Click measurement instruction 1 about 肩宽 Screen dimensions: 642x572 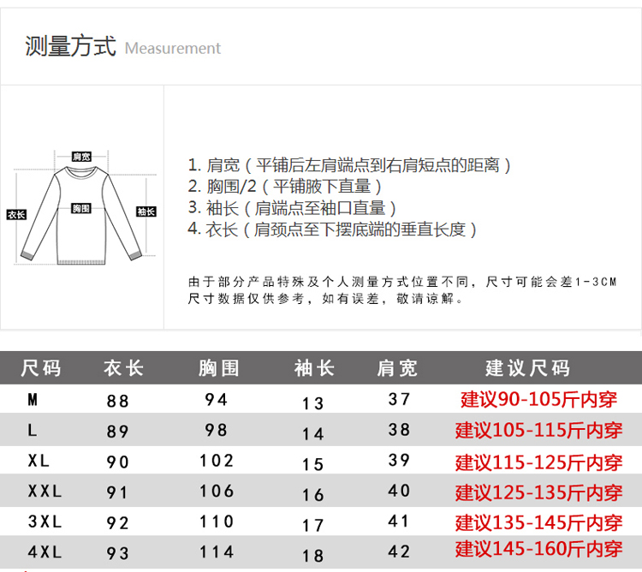[x=349, y=165]
